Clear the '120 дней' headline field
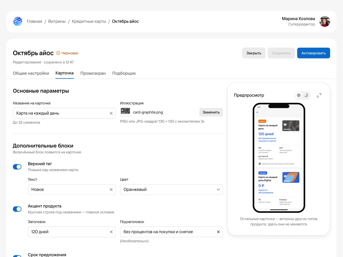This screenshot has width=343, height=257. click(x=111, y=232)
